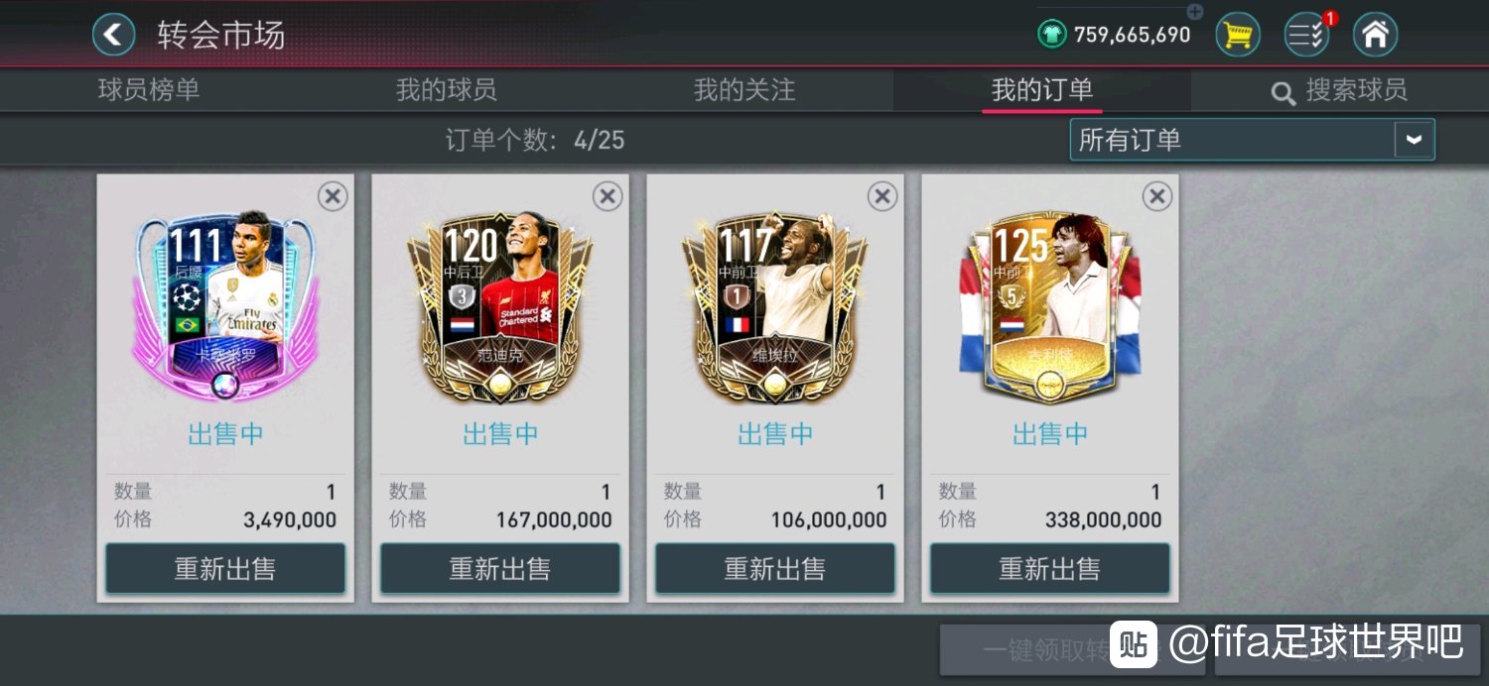The width and height of the screenshot is (1489, 686).
Task: Click the 一键领取 collect-all button
Action: (x=1072, y=649)
